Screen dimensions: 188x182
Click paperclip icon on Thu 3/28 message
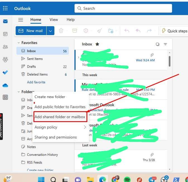152,155
